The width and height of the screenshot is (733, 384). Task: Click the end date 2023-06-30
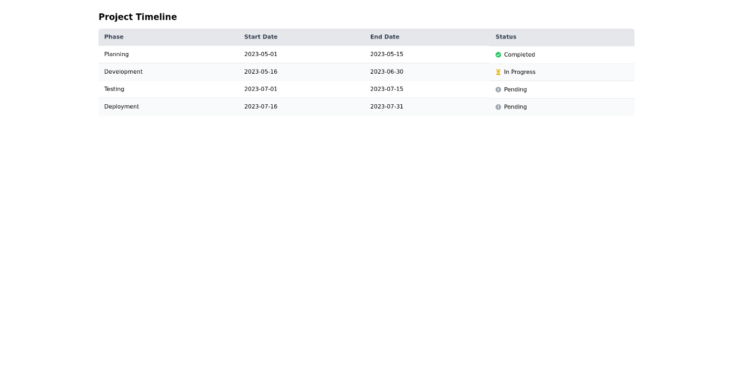pos(387,72)
